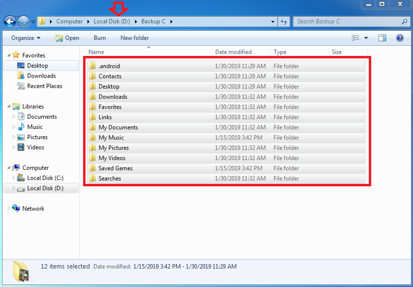Change your view using the view icon
The height and width of the screenshot is (287, 413).
pyautogui.click(x=356, y=38)
